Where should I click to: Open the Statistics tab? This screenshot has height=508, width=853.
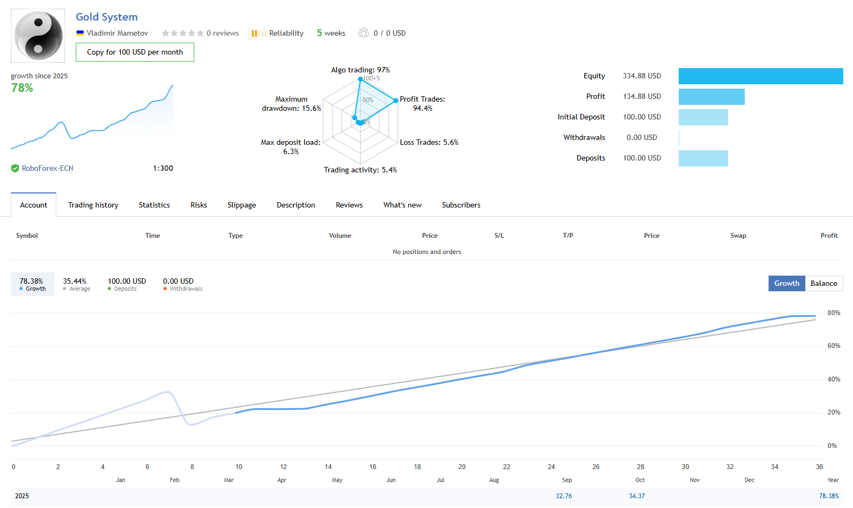pyautogui.click(x=154, y=205)
